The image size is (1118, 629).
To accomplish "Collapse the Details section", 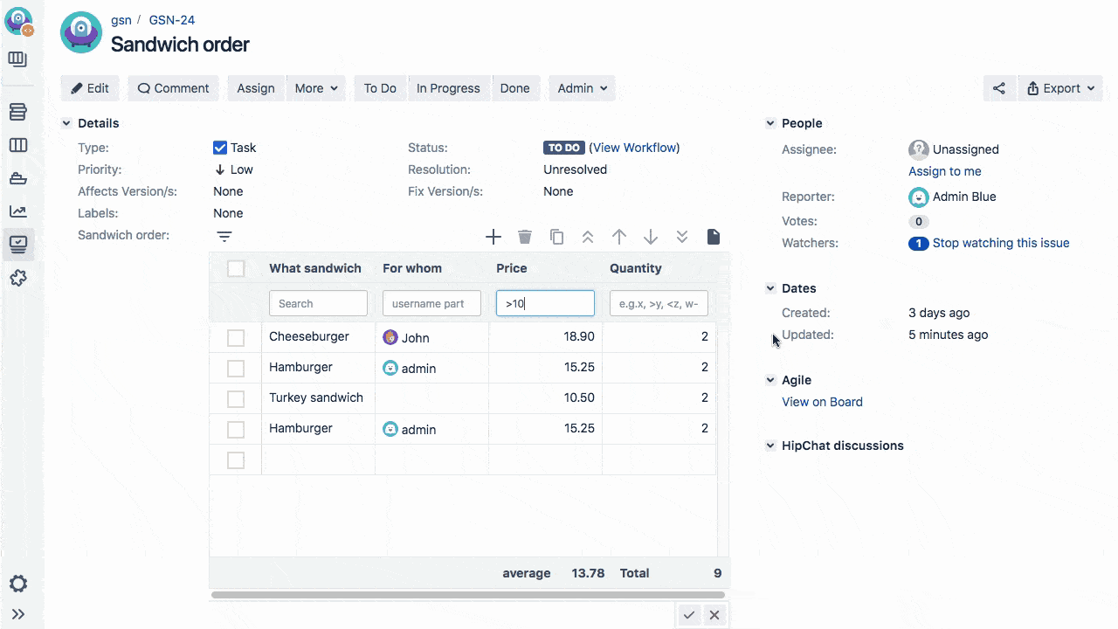I will (x=66, y=123).
